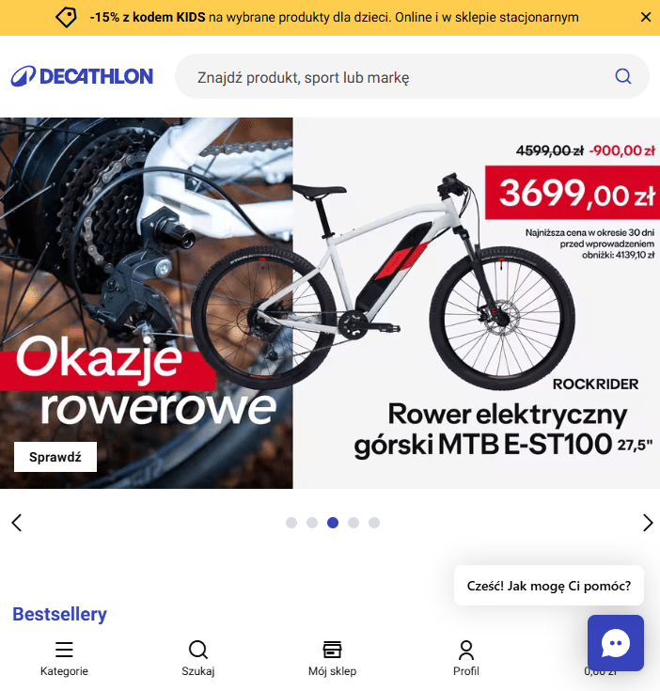
Task: Select the fifth carousel dot
Action: point(374,523)
